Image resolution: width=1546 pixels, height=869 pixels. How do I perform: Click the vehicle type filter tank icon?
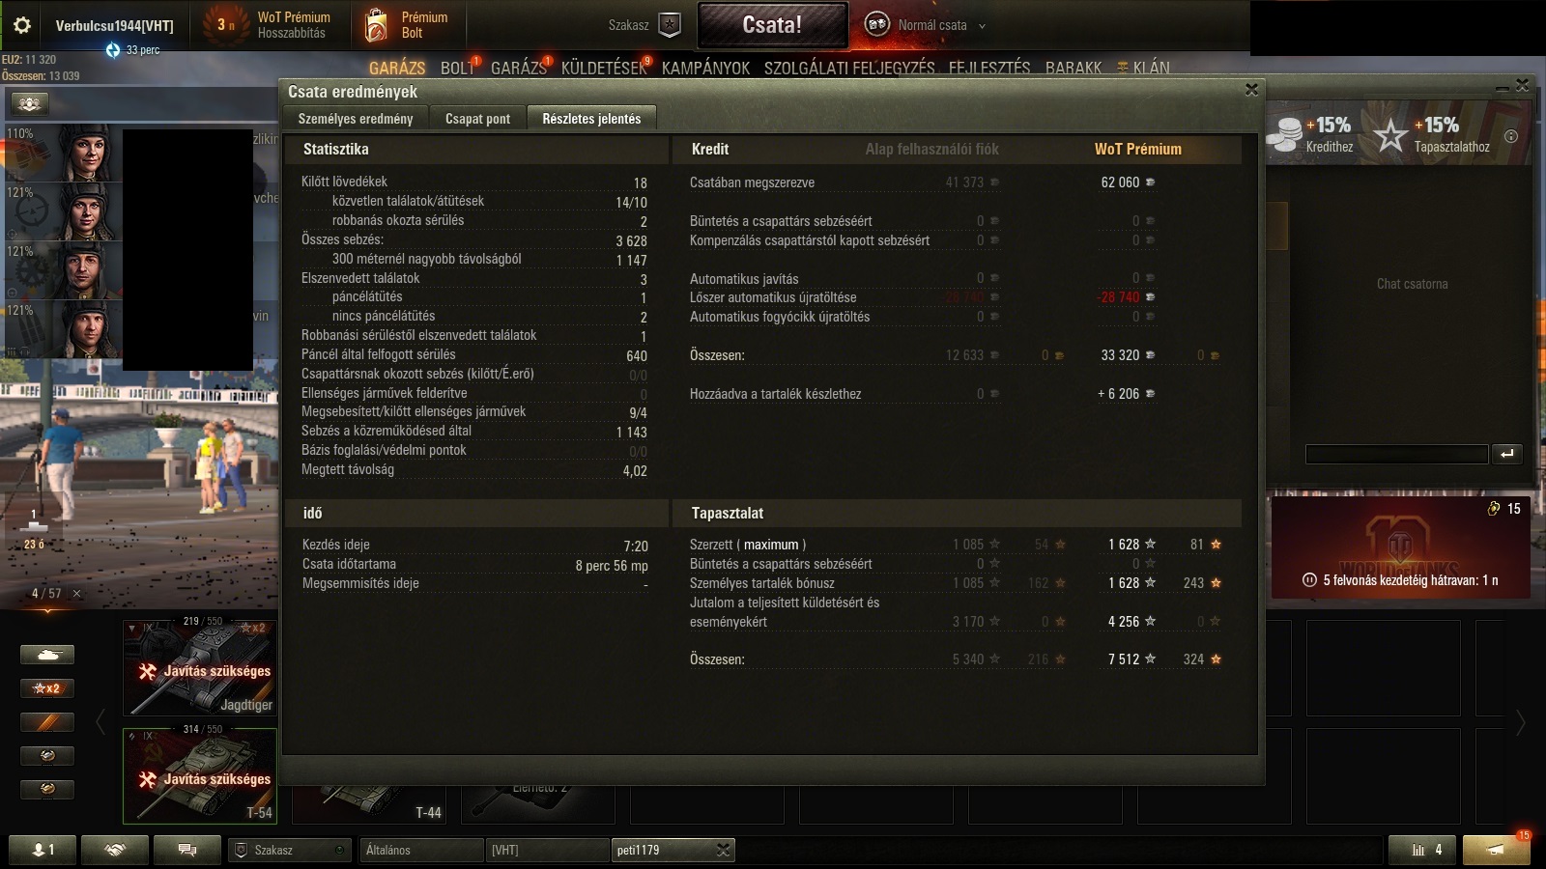coord(47,655)
